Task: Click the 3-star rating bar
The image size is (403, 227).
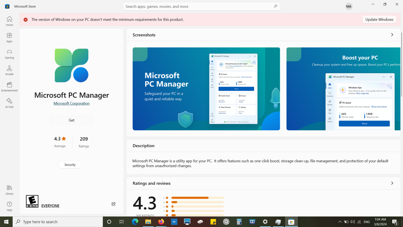Action: coord(197,207)
